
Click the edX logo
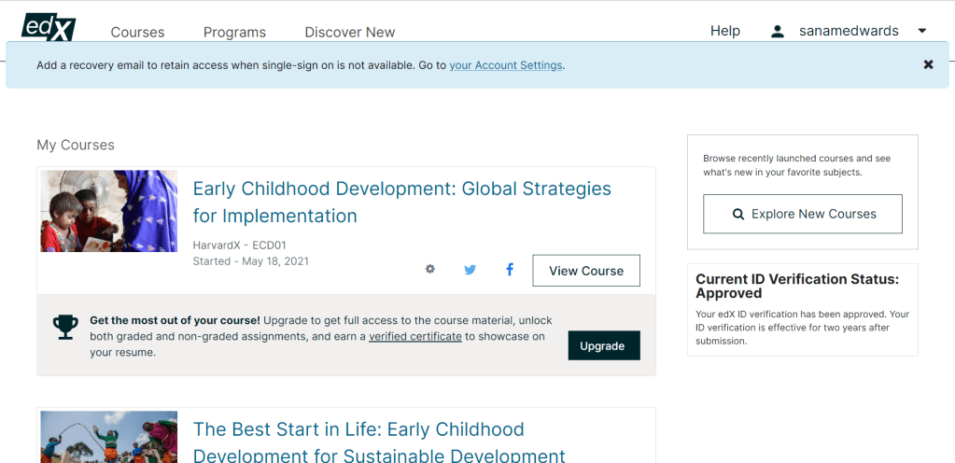pos(49,25)
